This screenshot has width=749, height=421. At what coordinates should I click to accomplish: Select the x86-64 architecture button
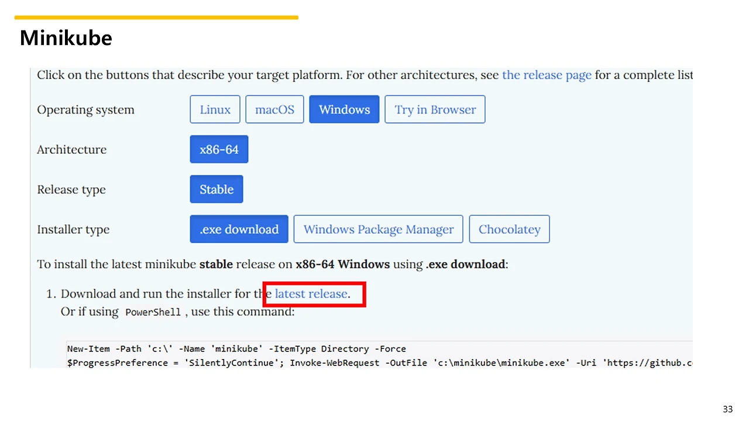(x=219, y=149)
